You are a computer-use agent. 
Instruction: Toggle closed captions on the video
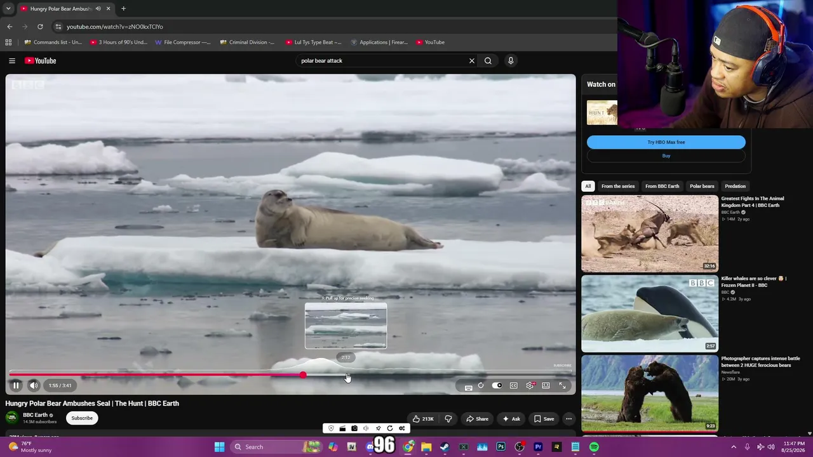click(513, 385)
